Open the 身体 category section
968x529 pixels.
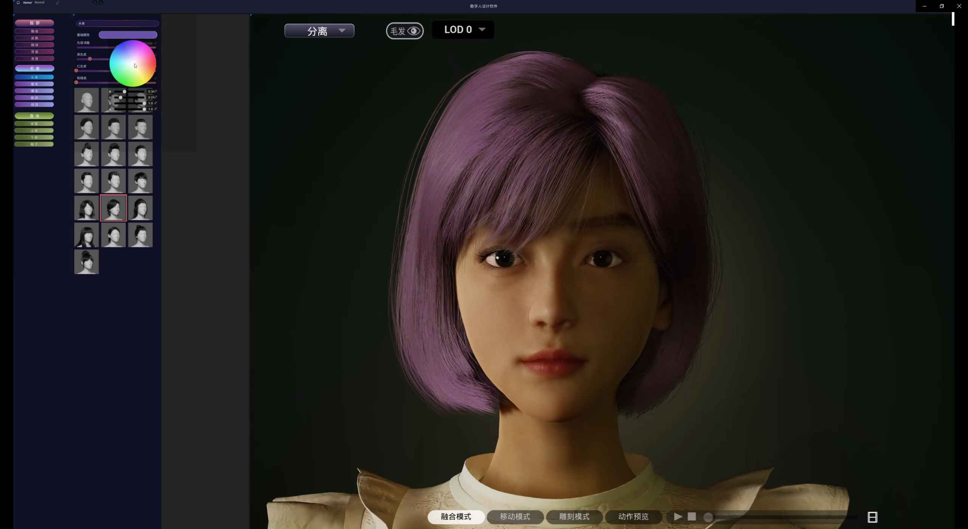(34, 116)
